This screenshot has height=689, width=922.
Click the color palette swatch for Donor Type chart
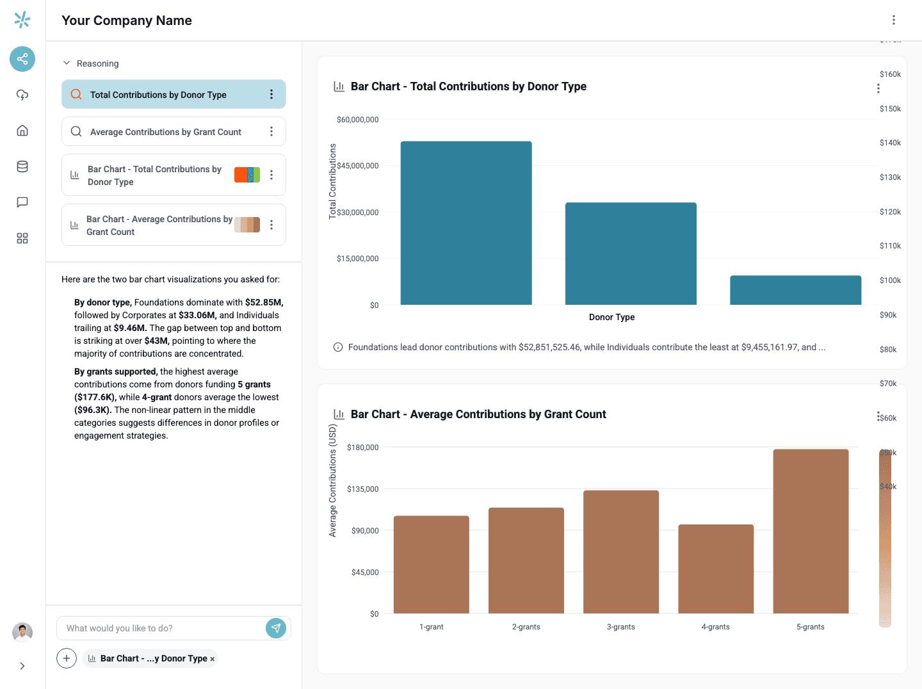pyautogui.click(x=247, y=175)
